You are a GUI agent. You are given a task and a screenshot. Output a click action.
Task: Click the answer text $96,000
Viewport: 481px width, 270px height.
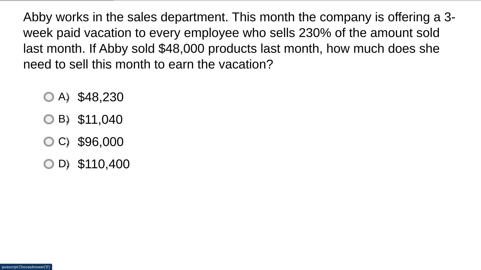click(x=100, y=142)
